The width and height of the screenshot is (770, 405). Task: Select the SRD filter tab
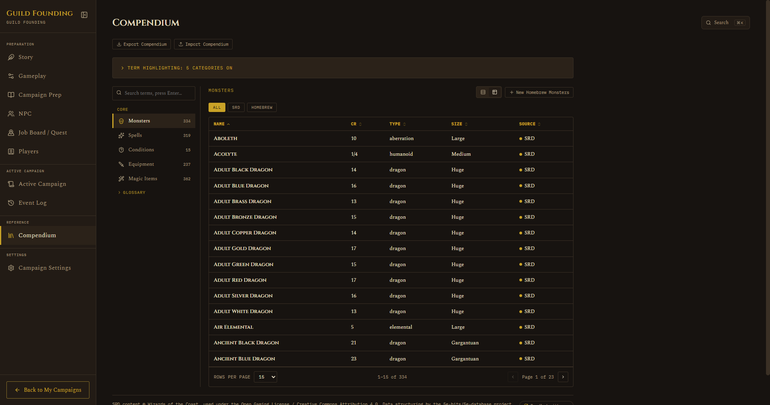236,108
